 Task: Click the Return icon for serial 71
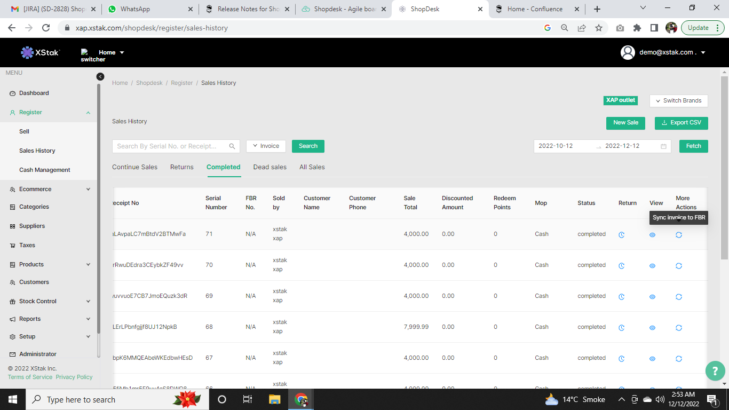(x=621, y=235)
